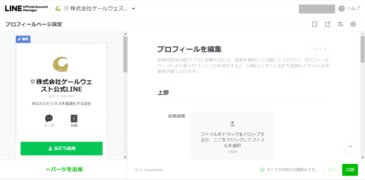
Task: Click the トーク chat bubble icon
Action: [x=49, y=119]
